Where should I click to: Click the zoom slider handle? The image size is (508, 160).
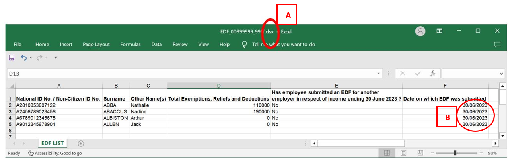pos(455,153)
